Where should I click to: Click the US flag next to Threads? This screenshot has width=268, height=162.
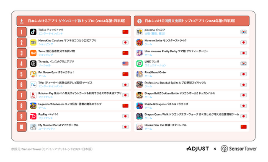[x=125, y=63]
